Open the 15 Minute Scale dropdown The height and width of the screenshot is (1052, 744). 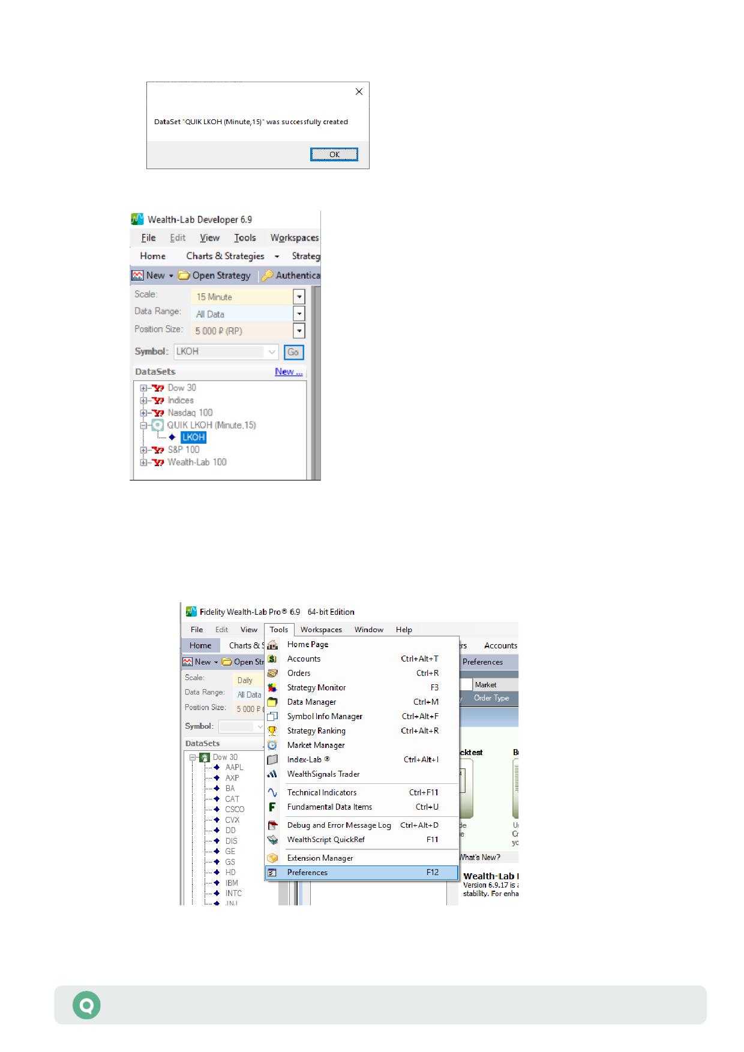click(x=299, y=297)
